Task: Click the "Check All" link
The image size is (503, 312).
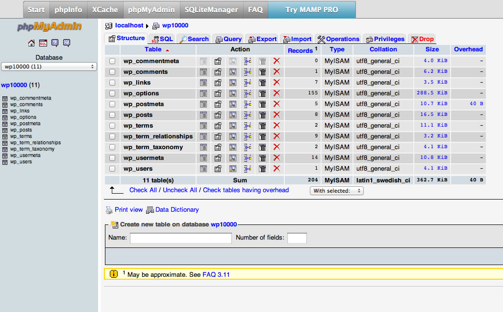Action: 143,190
